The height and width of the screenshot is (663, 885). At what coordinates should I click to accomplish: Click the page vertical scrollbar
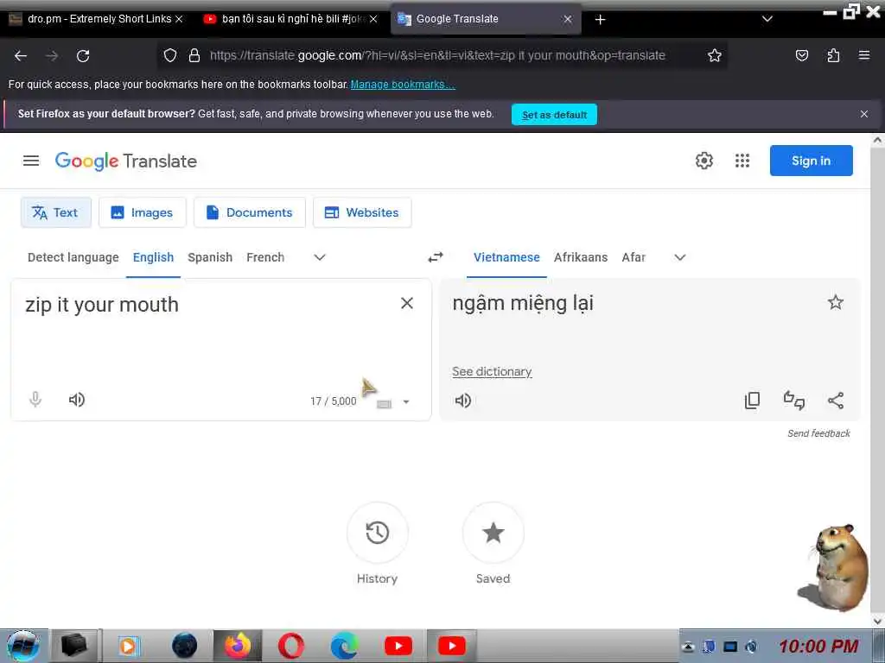tap(877, 381)
